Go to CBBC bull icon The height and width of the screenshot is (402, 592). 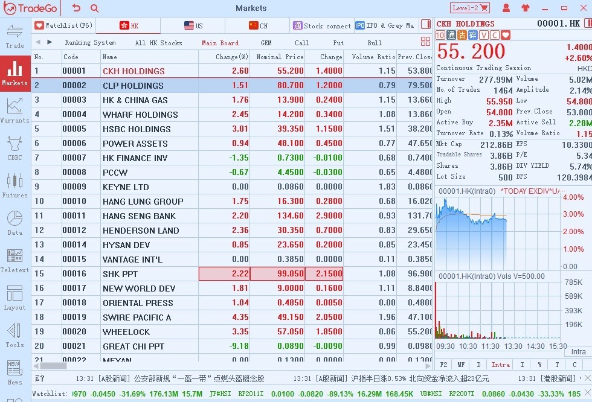pyautogui.click(x=15, y=148)
